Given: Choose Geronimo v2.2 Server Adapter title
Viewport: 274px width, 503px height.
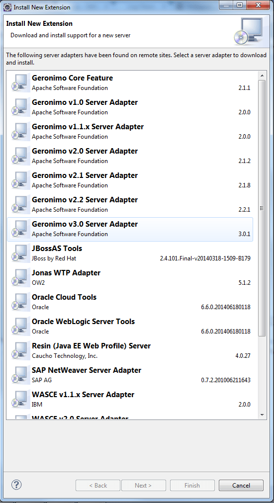Looking at the screenshot, I should click(85, 200).
